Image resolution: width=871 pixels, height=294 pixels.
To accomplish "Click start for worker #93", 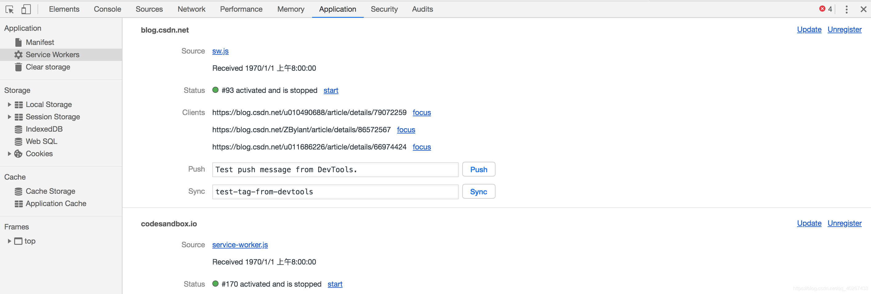I will (x=331, y=90).
